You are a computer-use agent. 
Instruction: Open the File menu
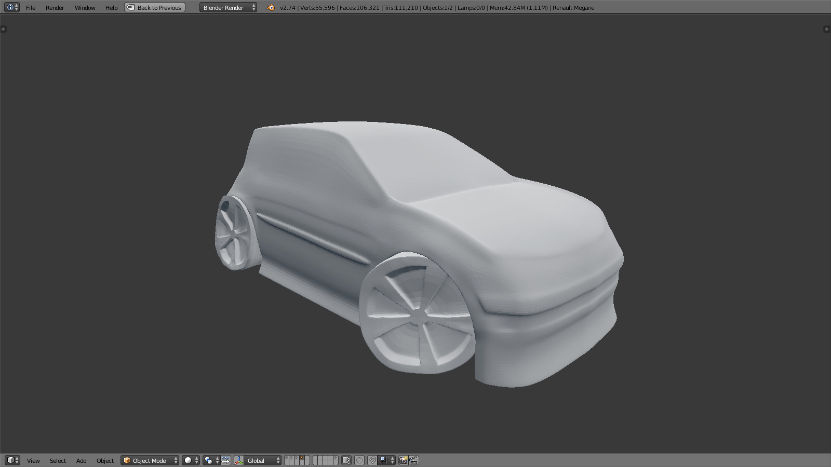tap(31, 8)
